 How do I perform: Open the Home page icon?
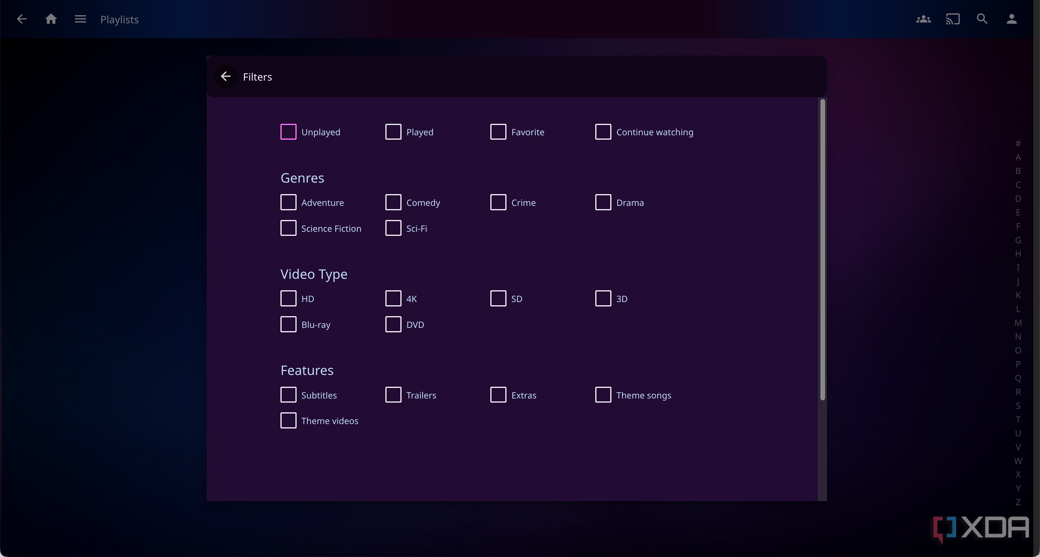tap(51, 19)
